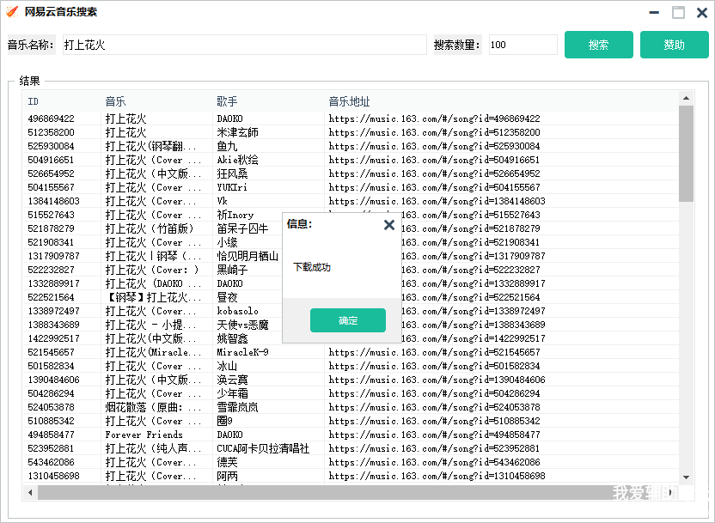Click singer 祈Inory
The height and width of the screenshot is (523, 715).
coord(235,215)
